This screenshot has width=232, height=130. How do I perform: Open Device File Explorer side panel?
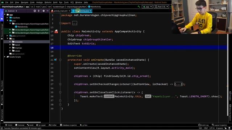(230, 113)
